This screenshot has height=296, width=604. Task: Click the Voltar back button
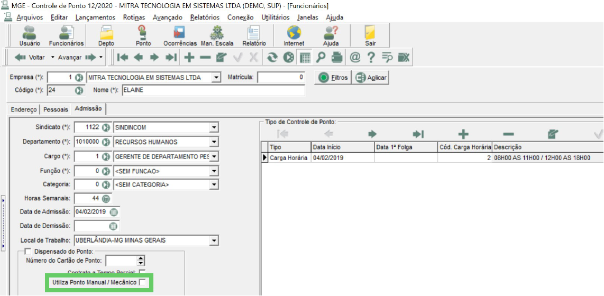click(30, 58)
